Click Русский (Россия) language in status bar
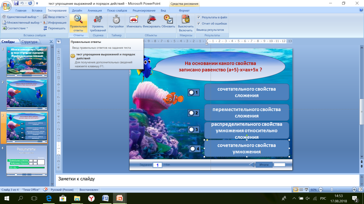The image size is (364, 204). pyautogui.click(x=62, y=190)
